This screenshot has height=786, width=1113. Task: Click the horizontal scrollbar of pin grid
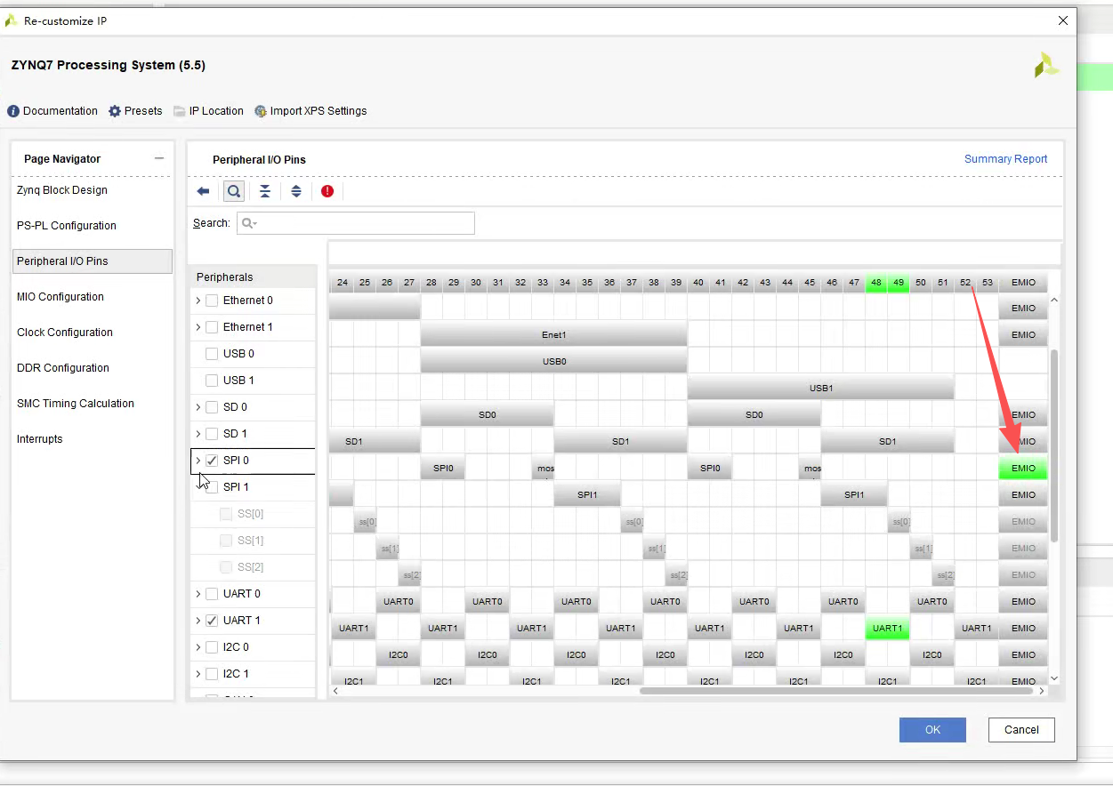[x=836, y=691]
